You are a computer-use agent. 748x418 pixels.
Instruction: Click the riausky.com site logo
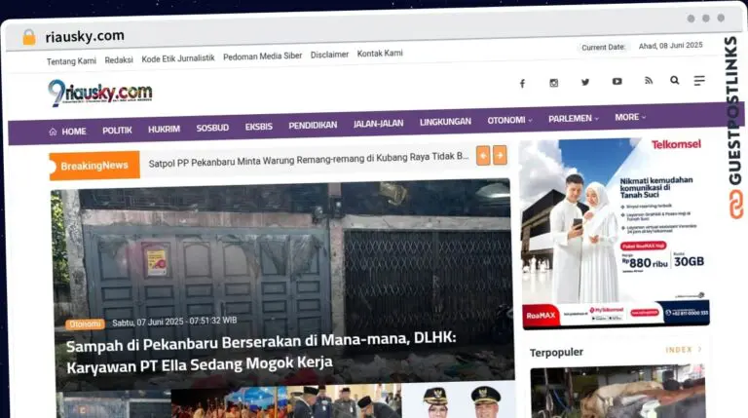pyautogui.click(x=99, y=94)
